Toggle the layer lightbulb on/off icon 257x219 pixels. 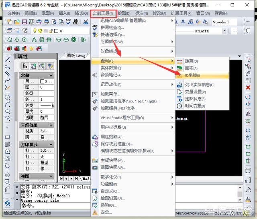35,31
